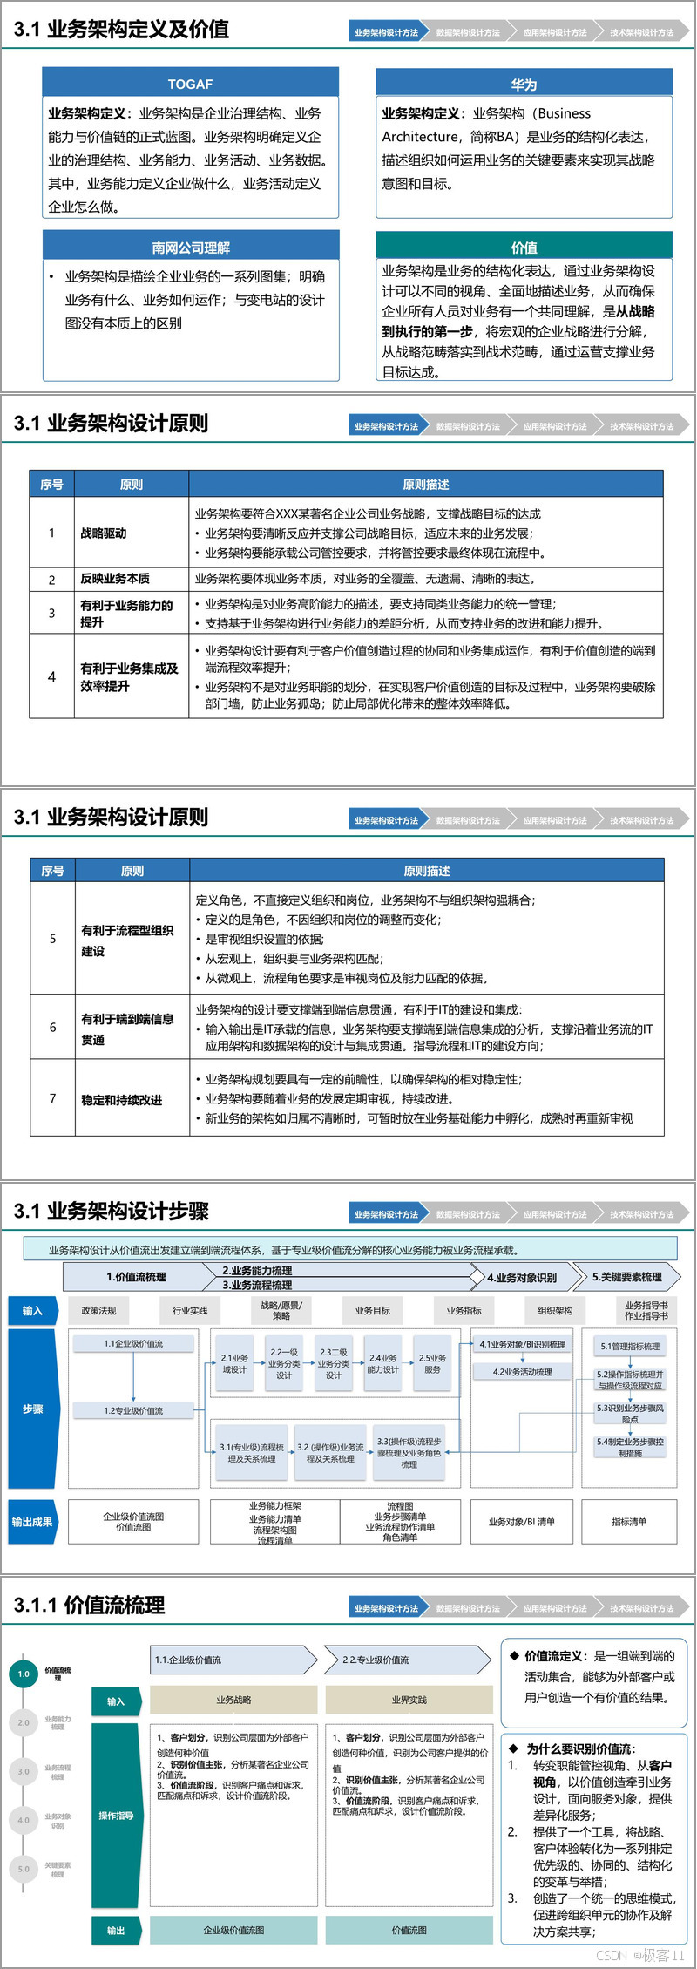This screenshot has width=697, height=1969.
Task: Click the 业务战略 input box
Action: [233, 1700]
